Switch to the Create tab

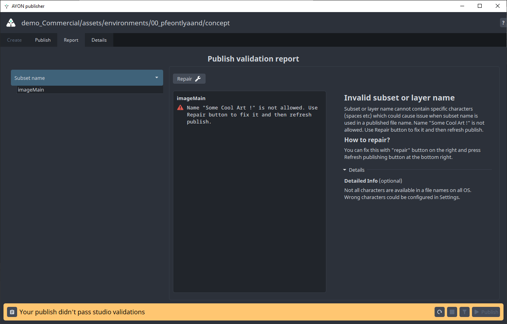[14, 40]
